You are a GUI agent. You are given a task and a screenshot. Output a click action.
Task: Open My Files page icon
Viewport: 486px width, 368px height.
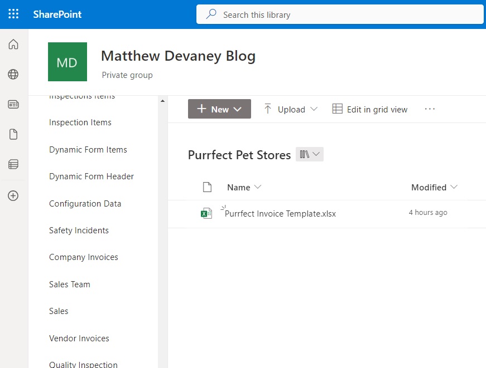[13, 134]
